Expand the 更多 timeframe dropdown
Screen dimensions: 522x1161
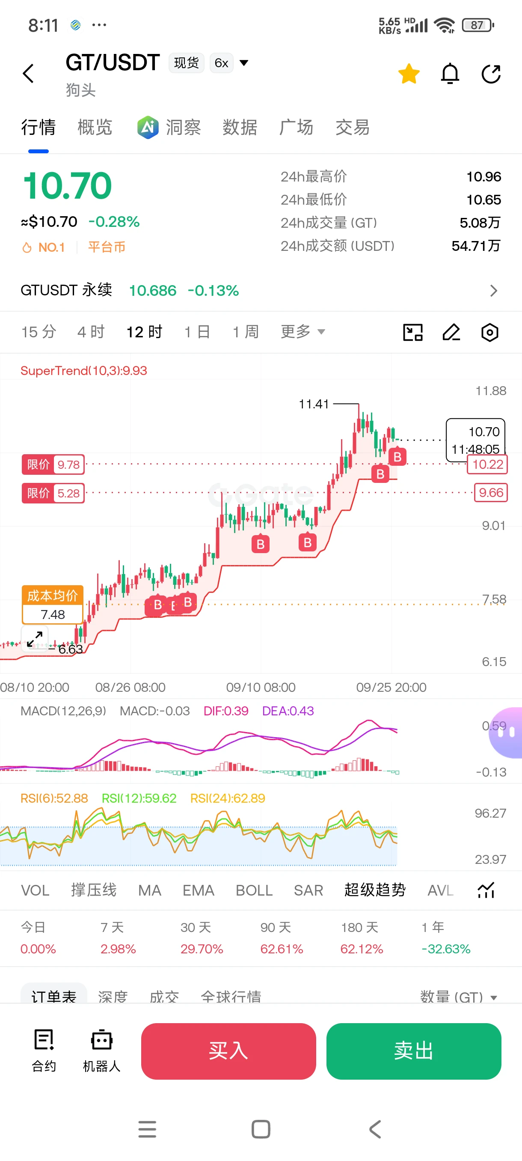pyautogui.click(x=303, y=332)
